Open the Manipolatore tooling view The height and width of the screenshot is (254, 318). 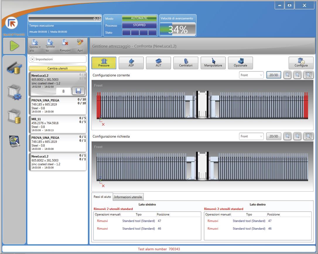[213, 62]
